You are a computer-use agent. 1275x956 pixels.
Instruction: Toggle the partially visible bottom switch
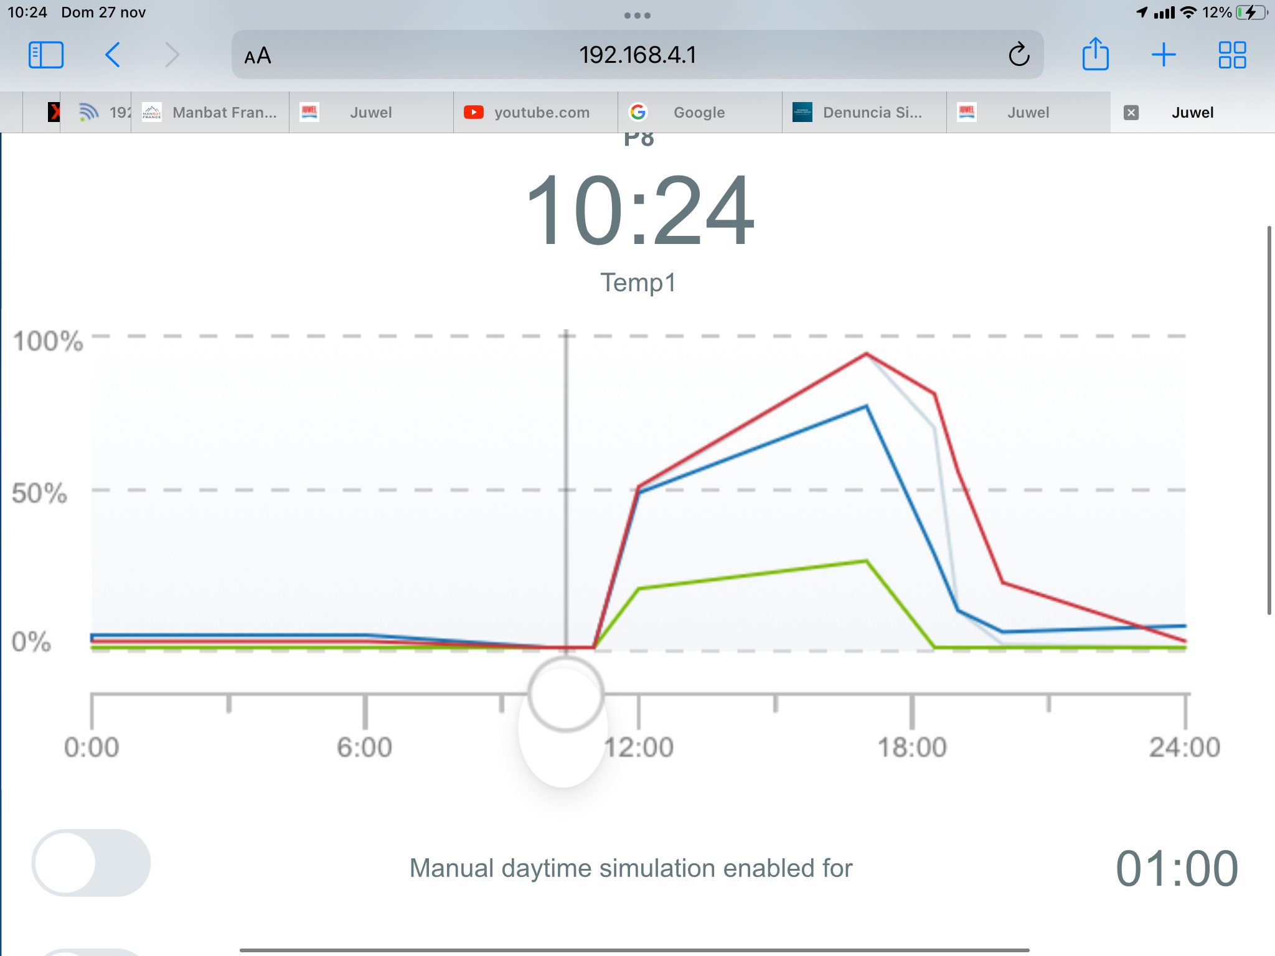point(91,952)
